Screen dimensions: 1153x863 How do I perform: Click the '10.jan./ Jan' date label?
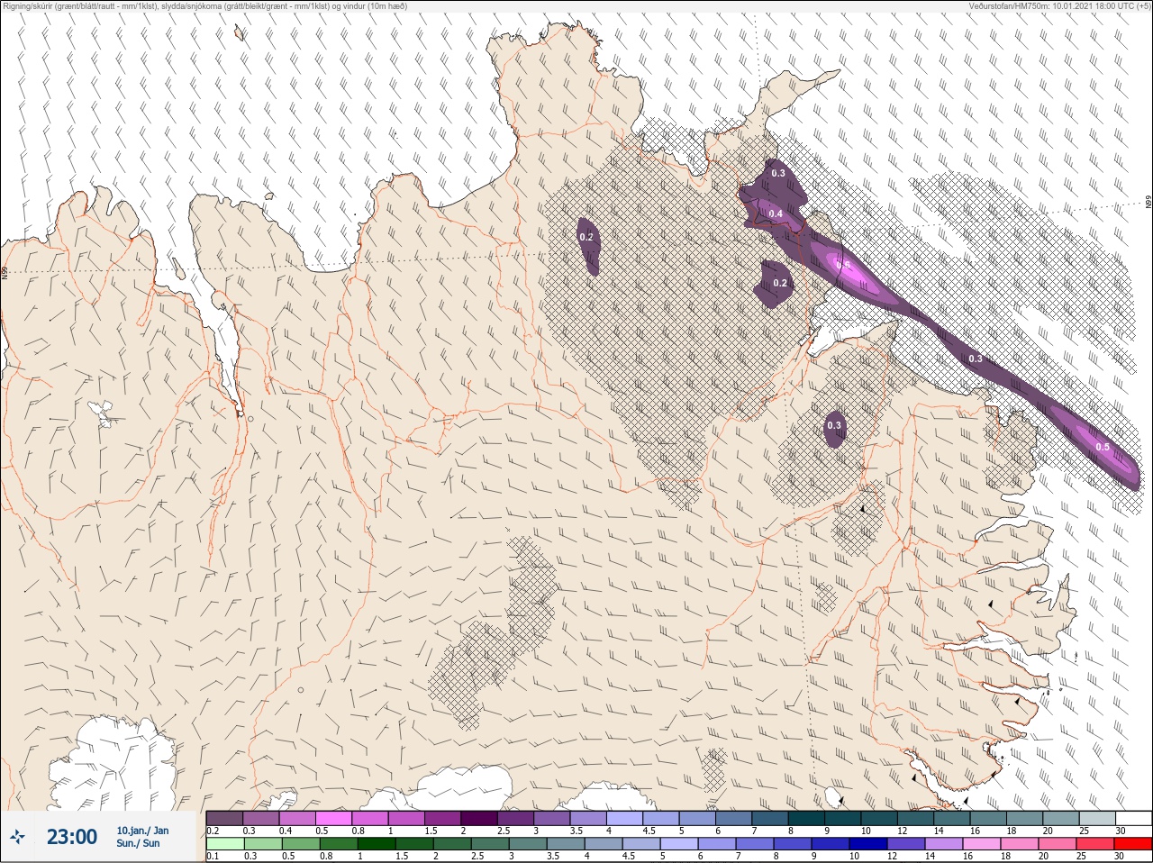[142, 831]
